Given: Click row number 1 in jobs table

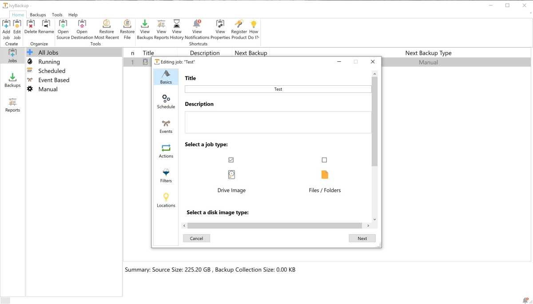Looking at the screenshot, I should (x=132, y=62).
